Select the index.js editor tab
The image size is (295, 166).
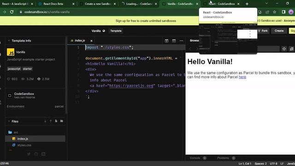pos(80,41)
